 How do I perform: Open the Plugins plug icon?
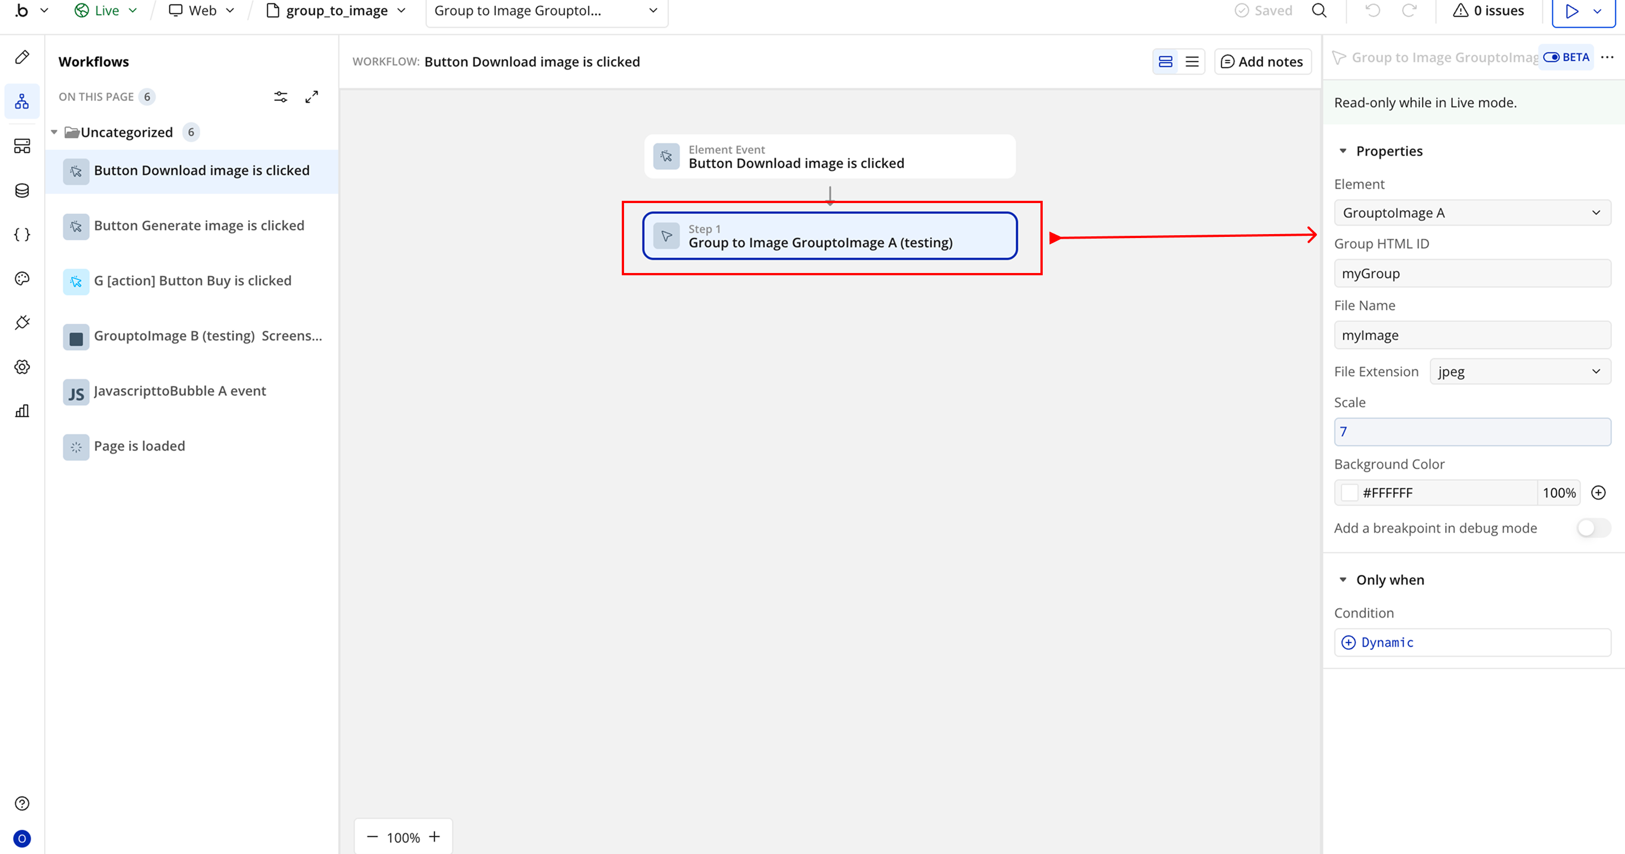coord(22,323)
